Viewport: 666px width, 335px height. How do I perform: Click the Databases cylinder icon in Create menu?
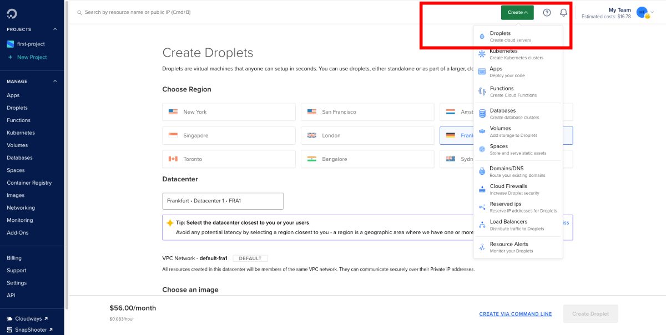[x=482, y=113]
